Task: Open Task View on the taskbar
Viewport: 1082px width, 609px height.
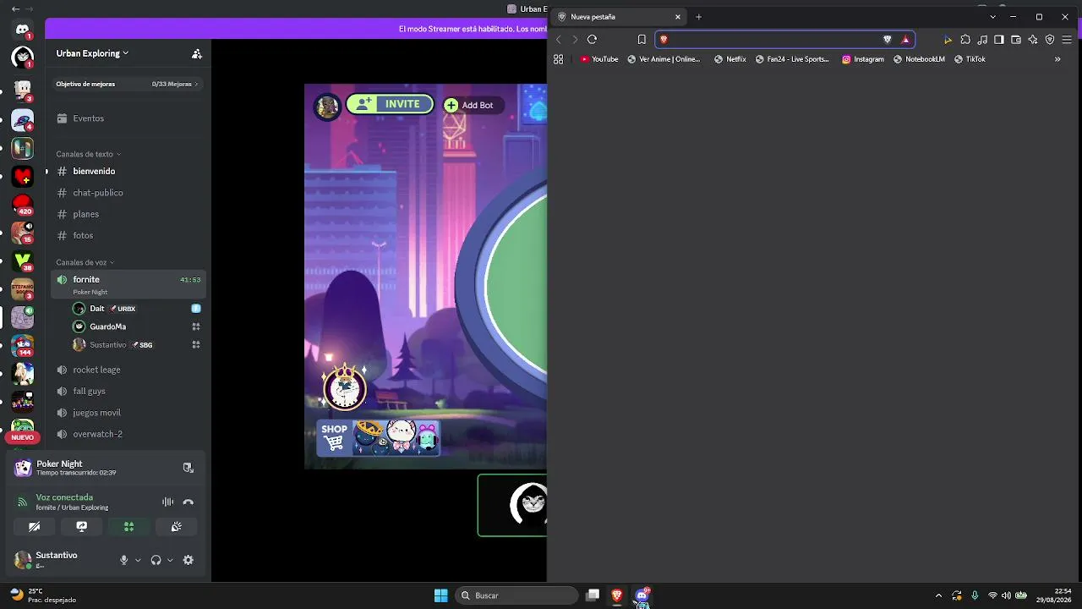Action: click(x=593, y=595)
